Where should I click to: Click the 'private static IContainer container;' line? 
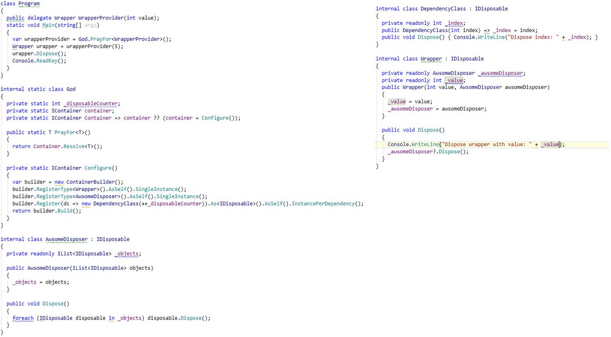pyautogui.click(x=60, y=110)
